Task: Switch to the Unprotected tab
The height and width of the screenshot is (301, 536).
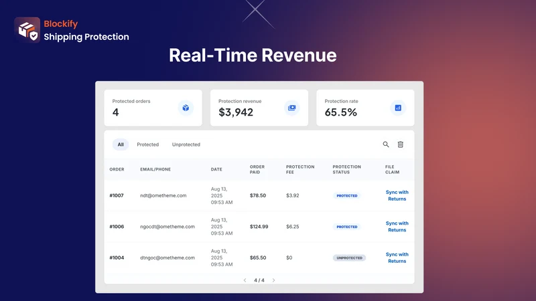Action: 186,144
